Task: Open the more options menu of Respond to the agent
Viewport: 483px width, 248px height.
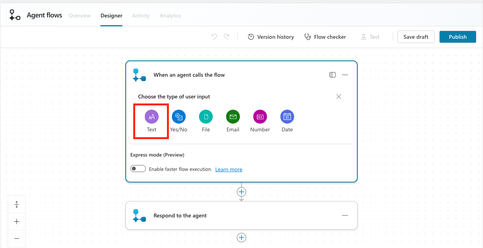Action: (345, 215)
